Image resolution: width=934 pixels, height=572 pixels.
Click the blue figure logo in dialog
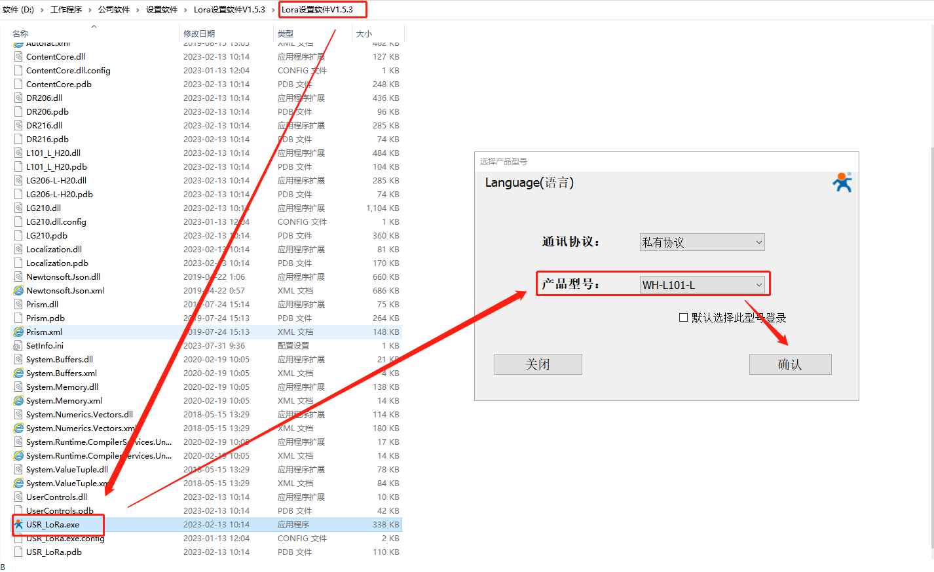(x=842, y=182)
